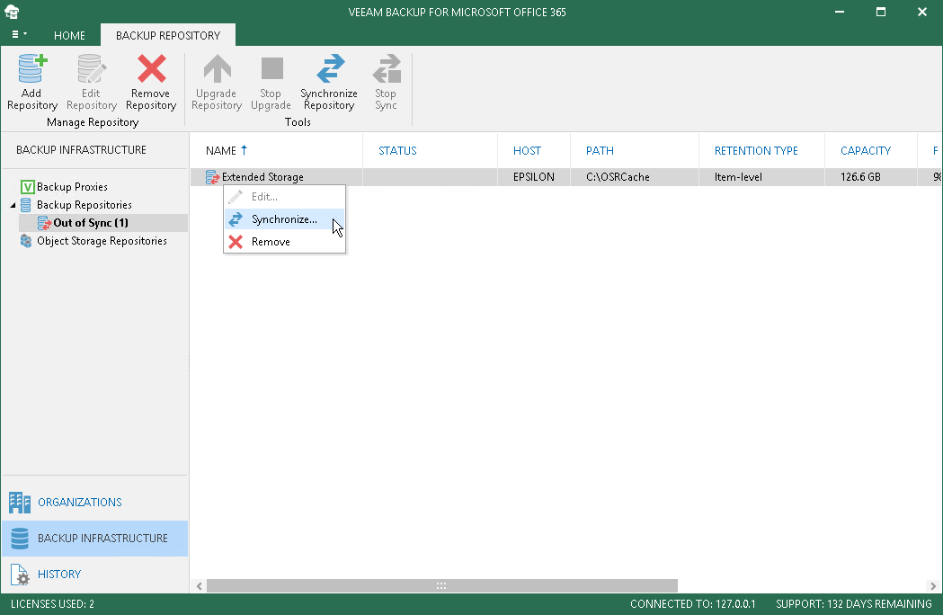Click CONNECTED TO: 127.0.0.1 status text
The image size is (943, 615).
click(x=693, y=604)
